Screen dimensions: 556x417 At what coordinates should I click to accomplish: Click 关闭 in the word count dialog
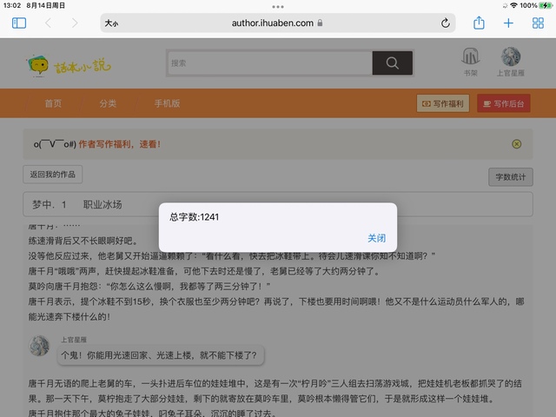pos(376,237)
